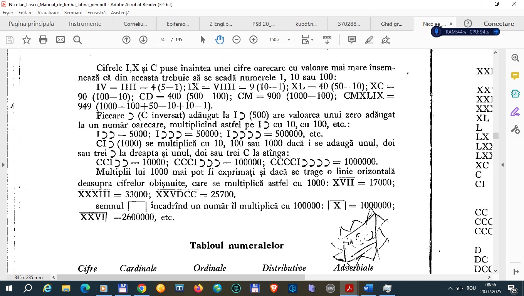Switch to the Instrumente tab

(85, 24)
